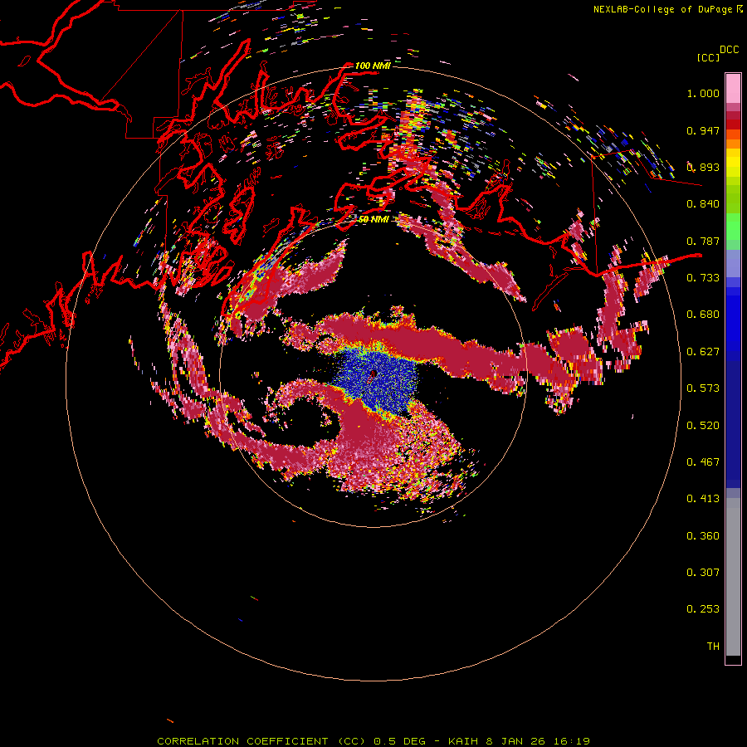Click the 0.520 legend value
Viewport: 747px width, 747px height.
click(703, 426)
